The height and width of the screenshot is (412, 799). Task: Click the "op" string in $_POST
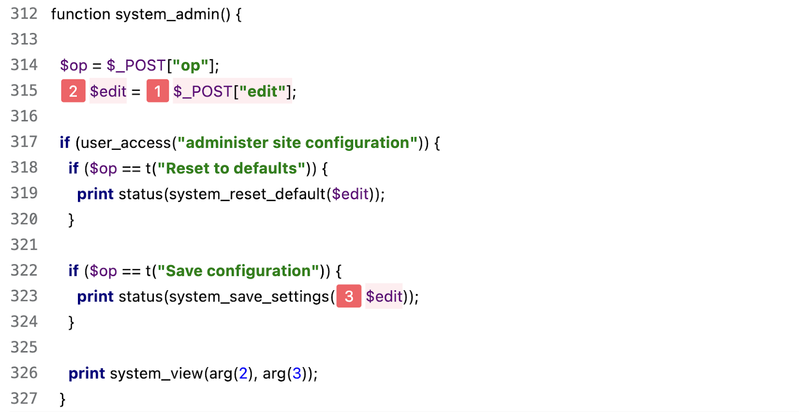click(190, 65)
